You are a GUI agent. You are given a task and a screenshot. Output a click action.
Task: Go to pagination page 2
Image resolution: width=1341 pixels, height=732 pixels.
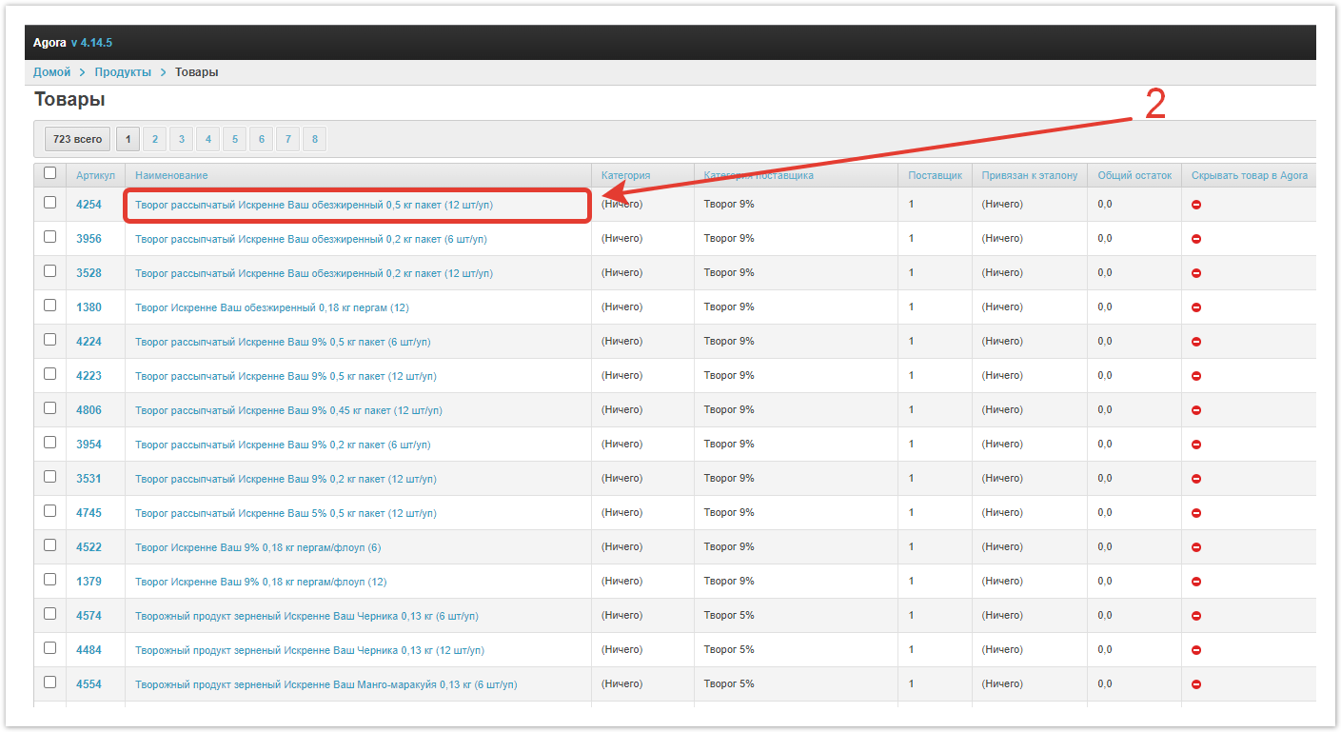pos(155,139)
